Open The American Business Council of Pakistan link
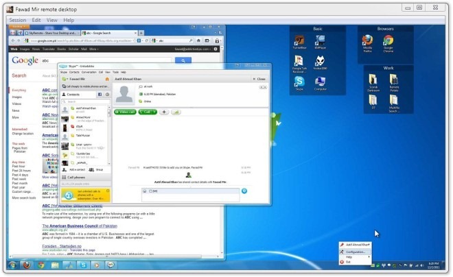 point(80,226)
